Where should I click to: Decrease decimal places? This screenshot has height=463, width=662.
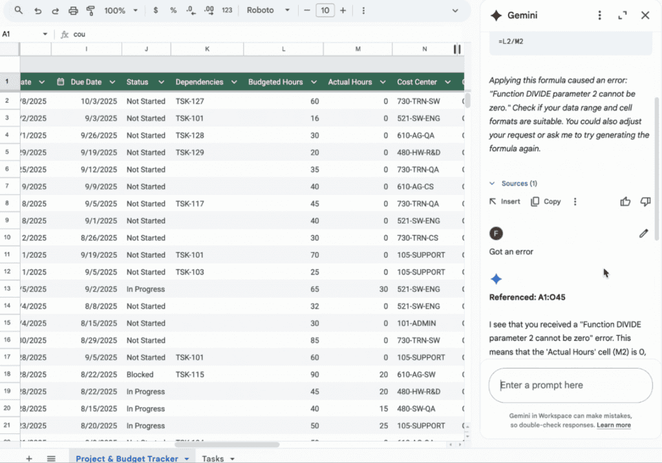click(191, 10)
